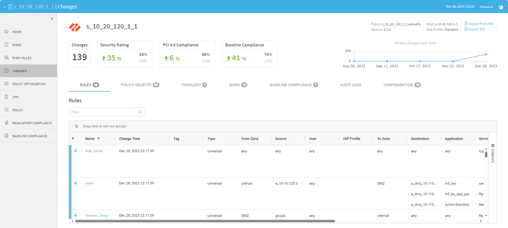Select the Risky Rules sidebar icon
508x228 pixels.
[6, 58]
